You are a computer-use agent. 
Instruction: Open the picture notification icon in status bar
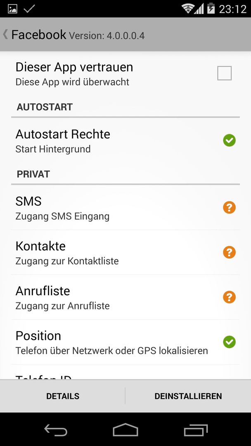point(12,9)
